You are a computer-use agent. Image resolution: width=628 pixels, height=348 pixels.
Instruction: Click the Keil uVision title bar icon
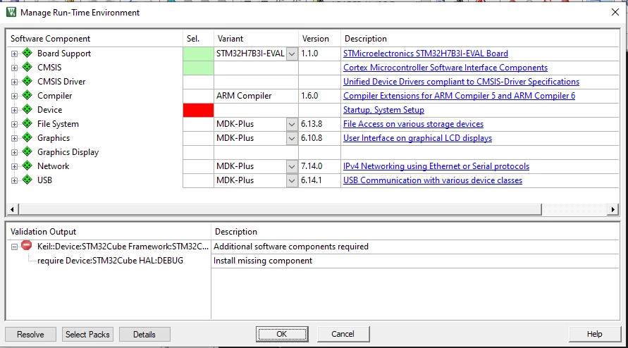point(11,12)
